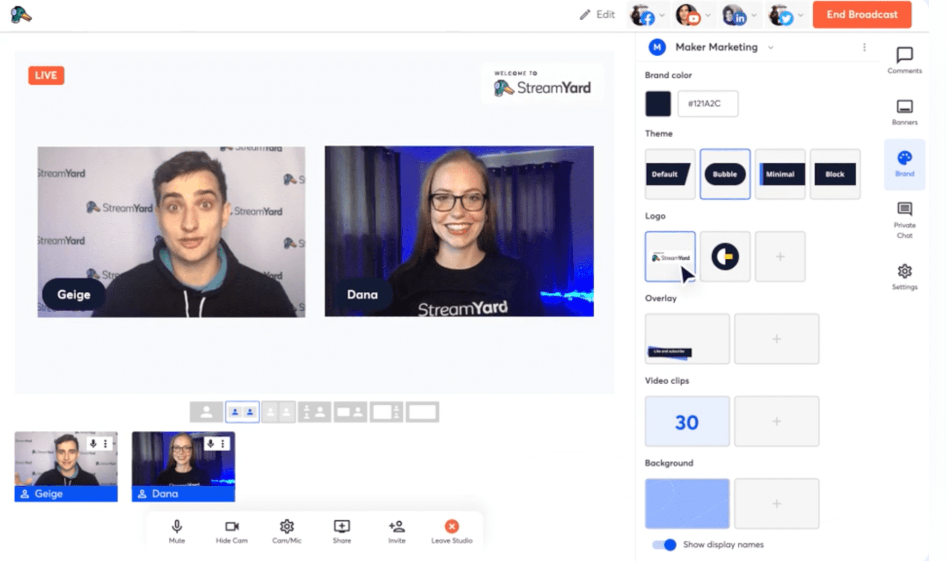Open Cam/Mic settings
947x561 pixels.
point(287,532)
